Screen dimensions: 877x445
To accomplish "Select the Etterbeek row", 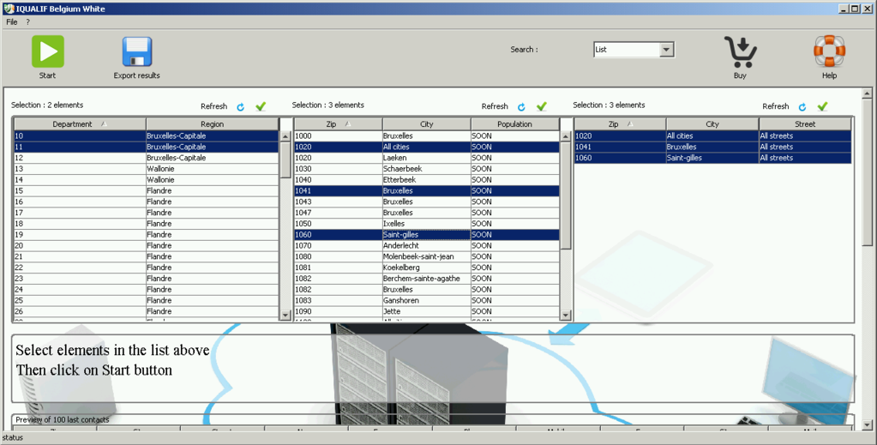I will point(427,180).
